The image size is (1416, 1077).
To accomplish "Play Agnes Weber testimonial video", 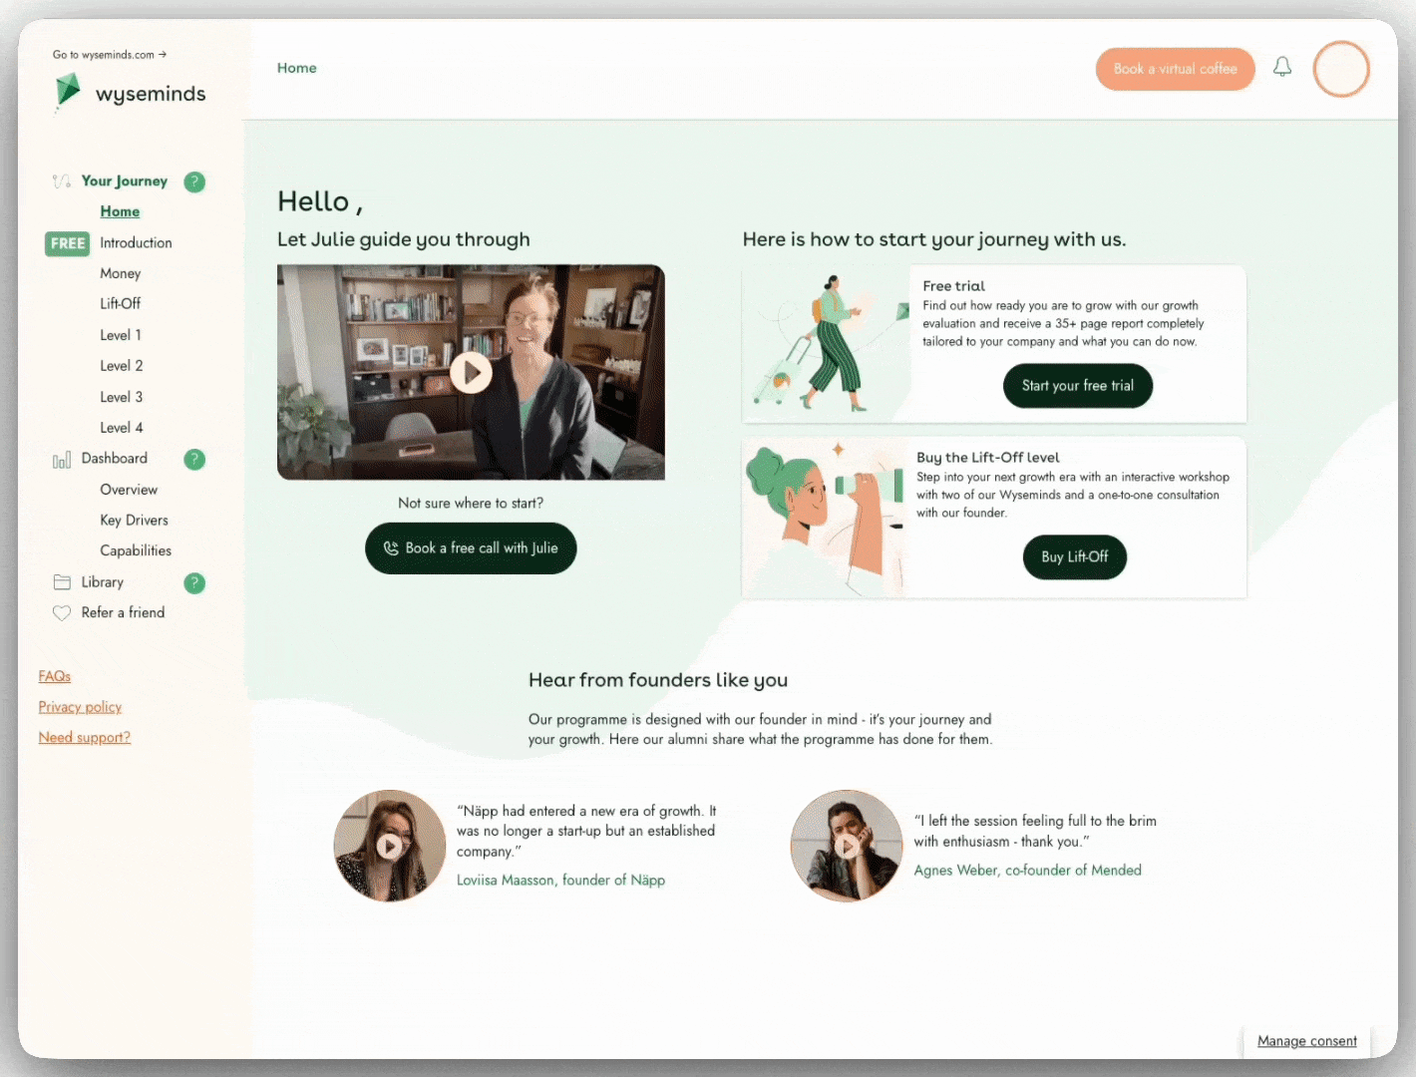I will click(847, 847).
